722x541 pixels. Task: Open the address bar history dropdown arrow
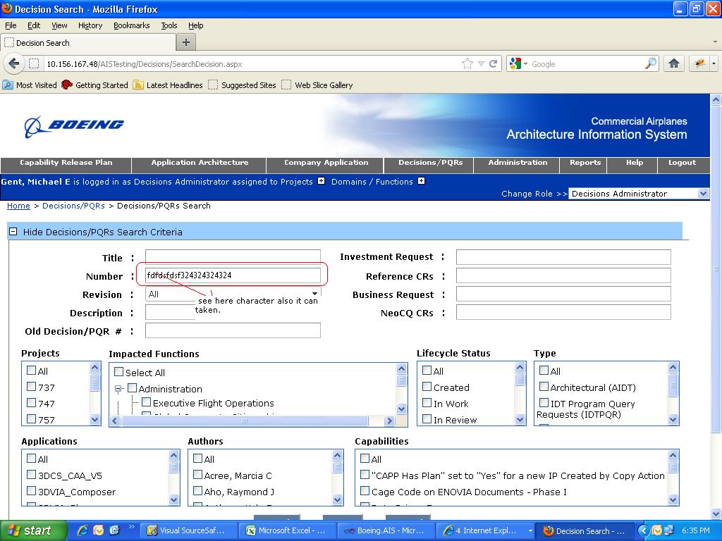tap(481, 63)
